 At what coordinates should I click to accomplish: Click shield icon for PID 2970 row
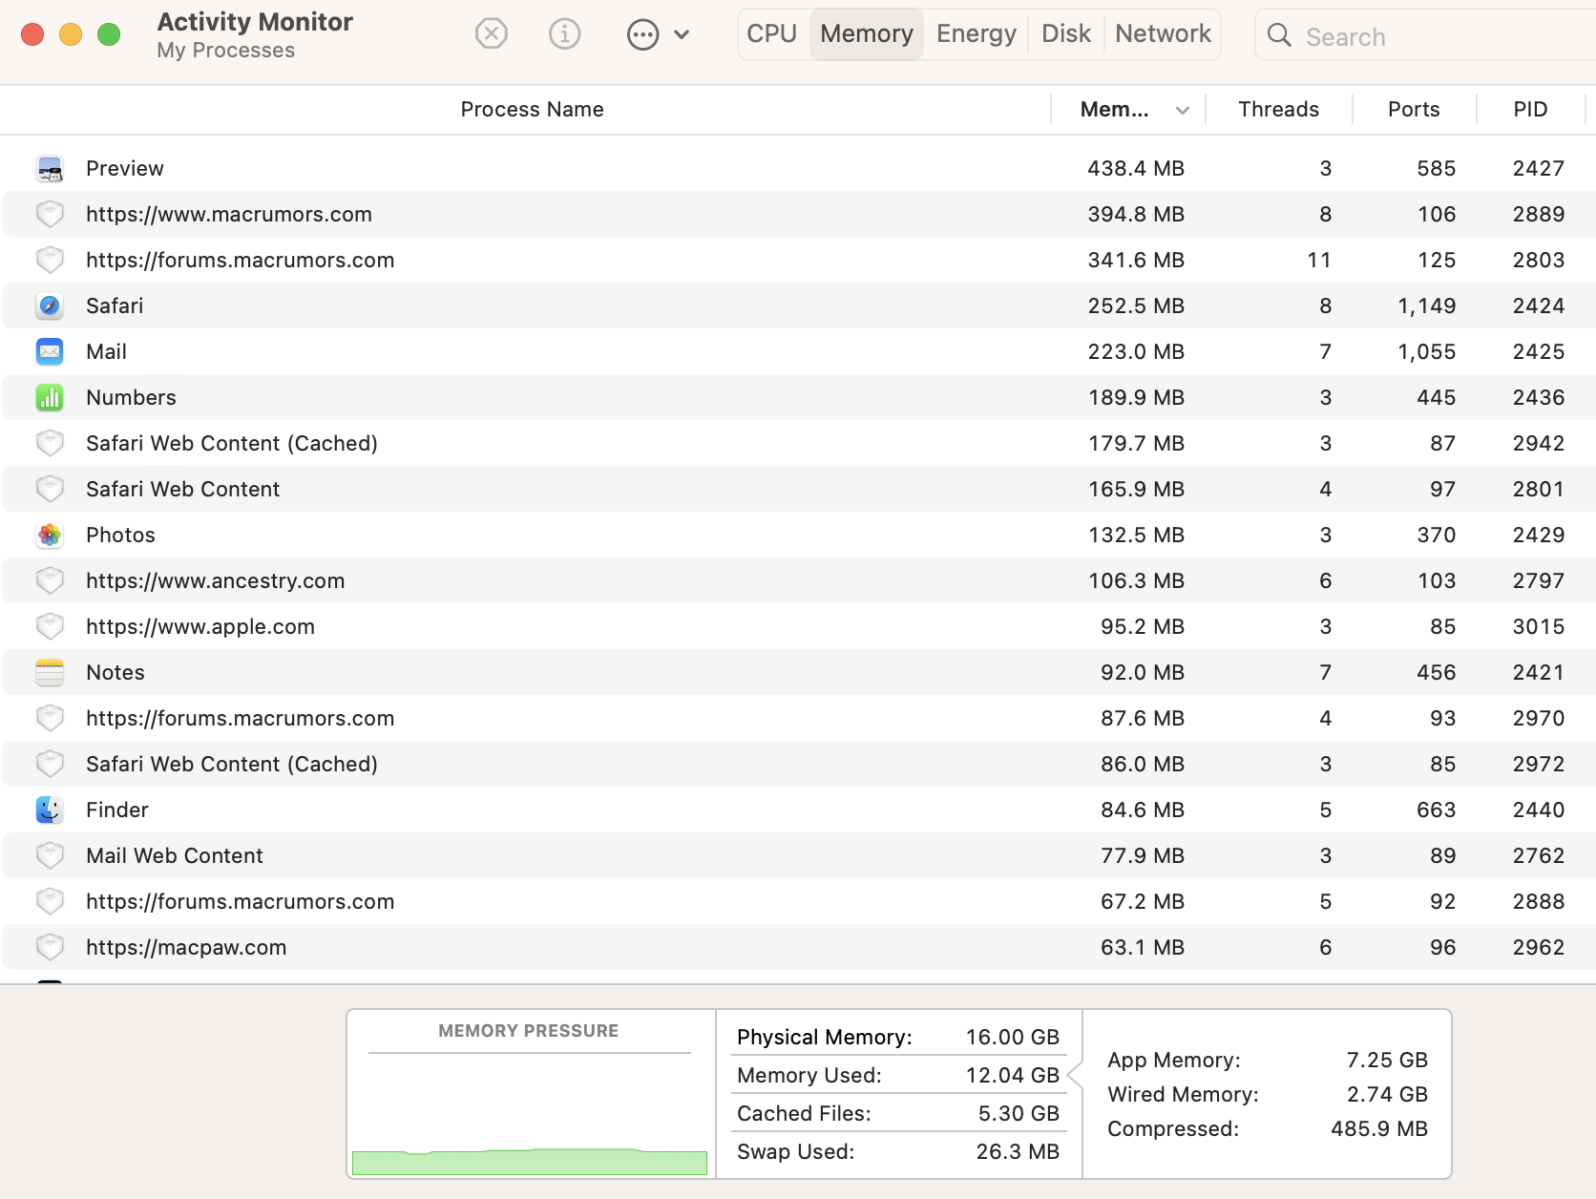point(50,718)
